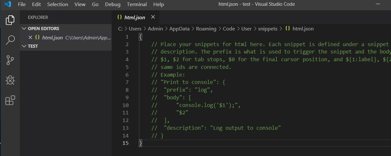The image size is (391, 156).
Task: Click line number 10 in the gutter
Action: [x=125, y=105]
